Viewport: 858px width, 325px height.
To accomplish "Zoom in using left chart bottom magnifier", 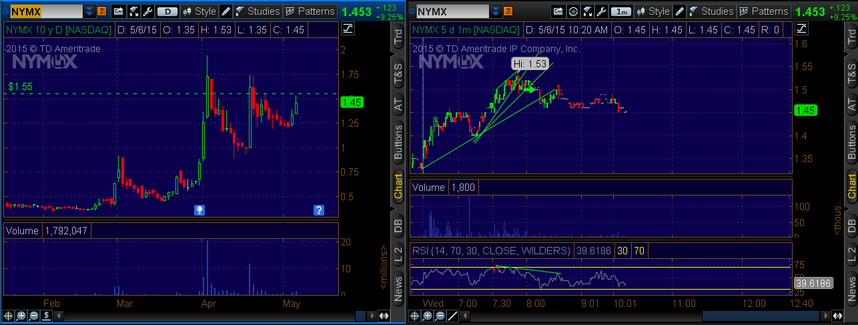I will [22, 316].
